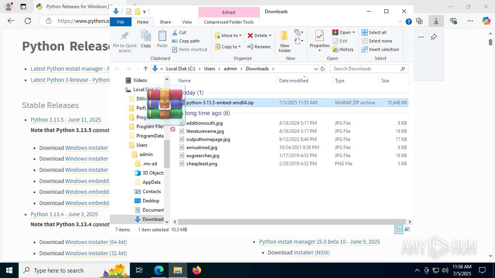Click the Paste shortcut option
Screen dimensions: 495x278
click(x=190, y=49)
